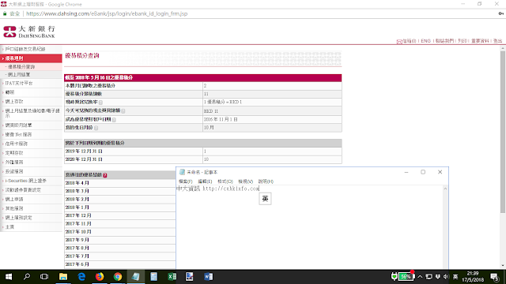
Task: Click help icon beside 現時獎賞兌換率
Action: [x=100, y=103]
